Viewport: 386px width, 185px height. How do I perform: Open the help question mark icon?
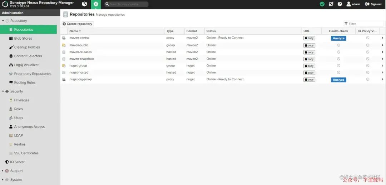(340, 4)
